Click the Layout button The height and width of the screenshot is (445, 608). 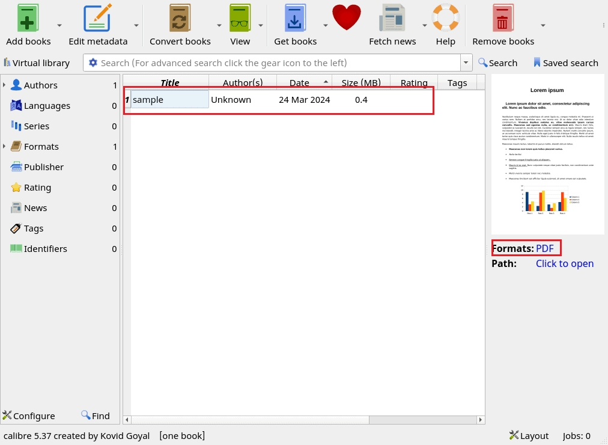tap(529, 436)
